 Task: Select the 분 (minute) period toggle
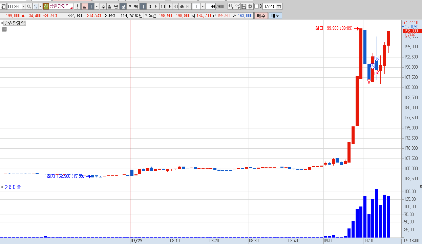tap(123, 6)
